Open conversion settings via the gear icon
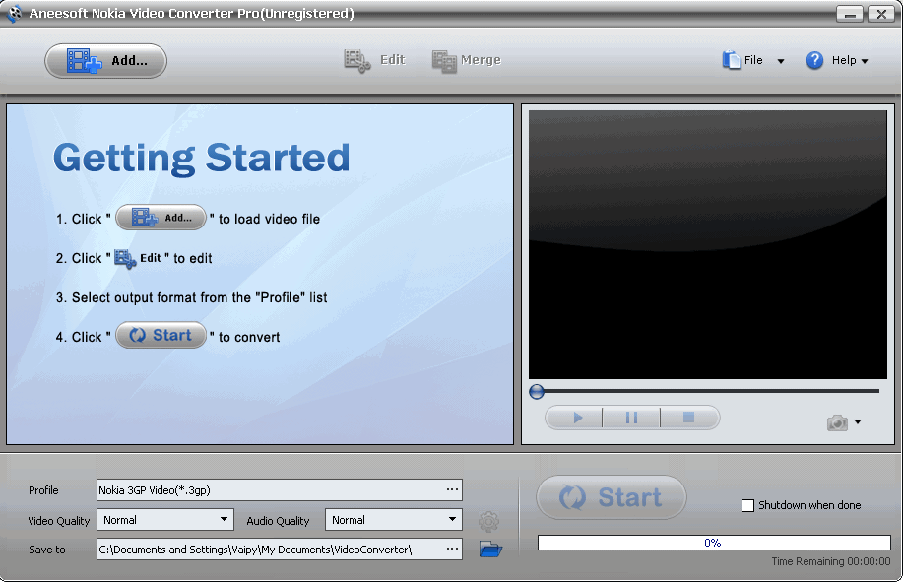 click(489, 520)
